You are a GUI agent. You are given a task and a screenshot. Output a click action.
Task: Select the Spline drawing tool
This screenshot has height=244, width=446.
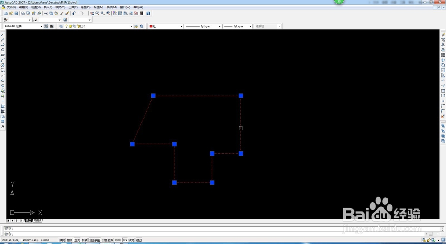click(3, 75)
